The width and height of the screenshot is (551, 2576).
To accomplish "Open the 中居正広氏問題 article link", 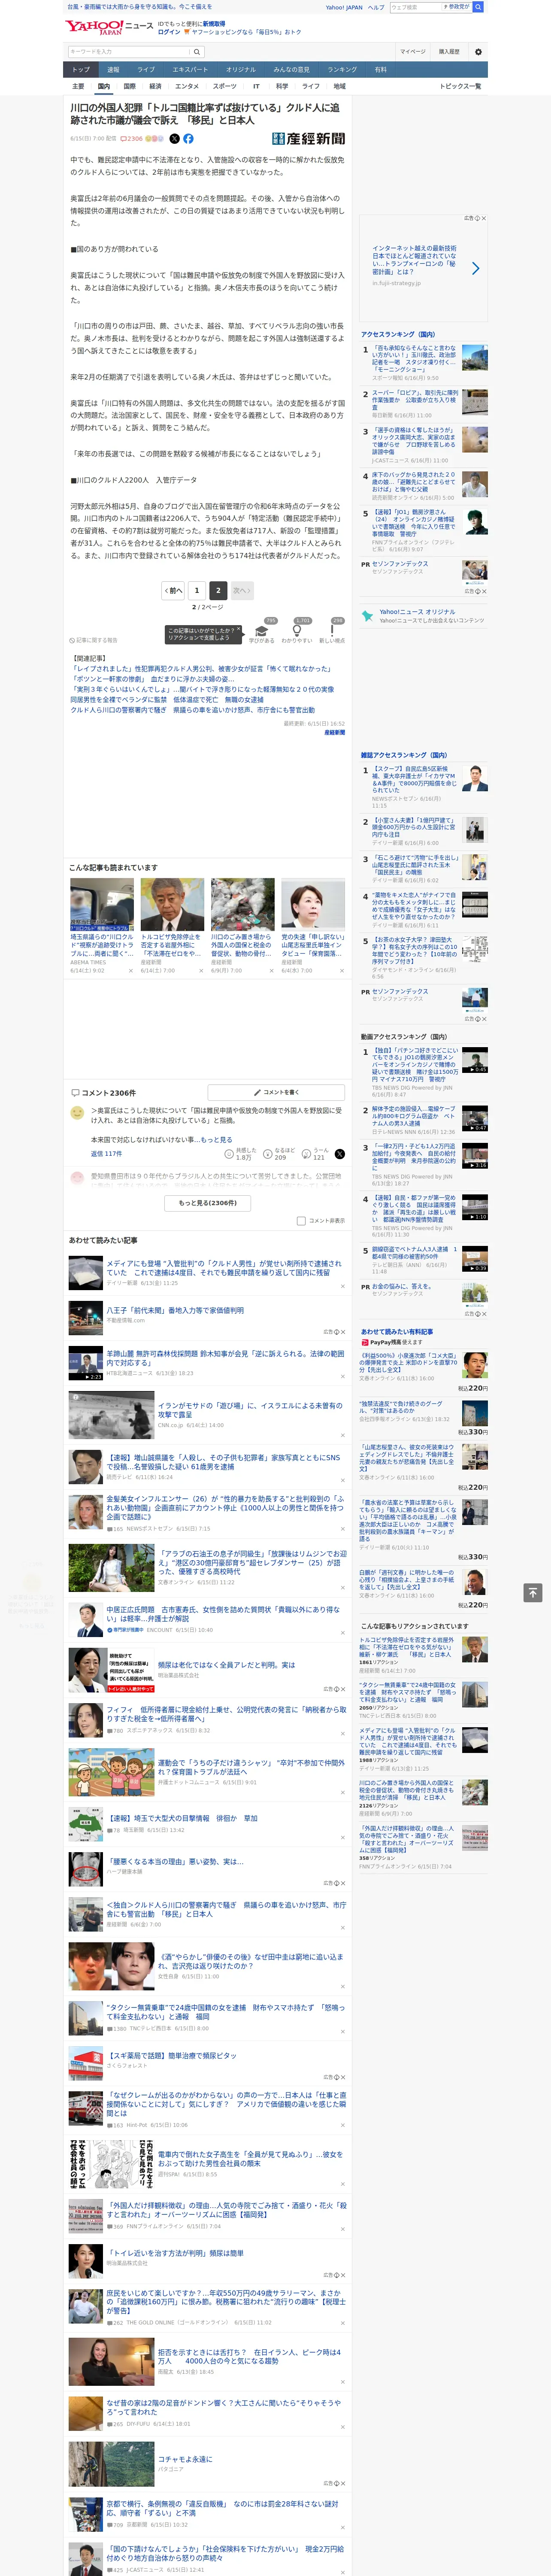I will (x=223, y=1613).
